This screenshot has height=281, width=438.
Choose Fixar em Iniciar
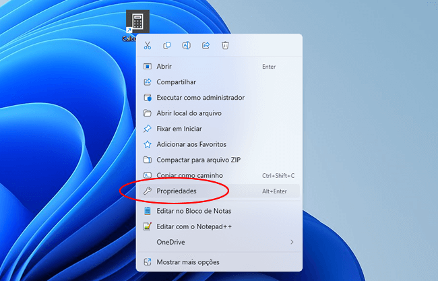(219, 129)
